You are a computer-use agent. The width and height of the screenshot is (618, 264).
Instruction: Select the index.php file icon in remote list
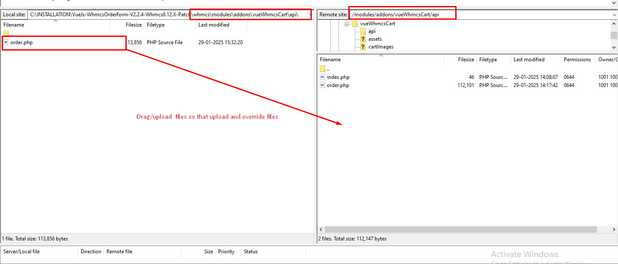tap(323, 77)
